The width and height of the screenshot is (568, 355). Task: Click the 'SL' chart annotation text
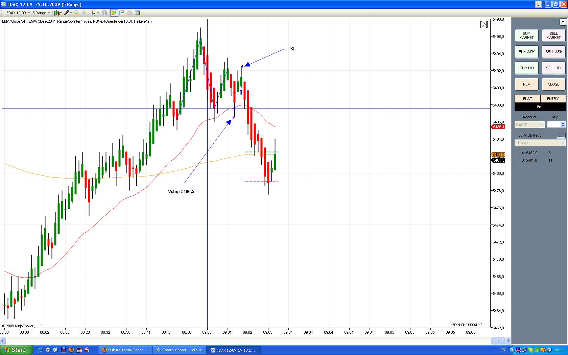pos(293,49)
